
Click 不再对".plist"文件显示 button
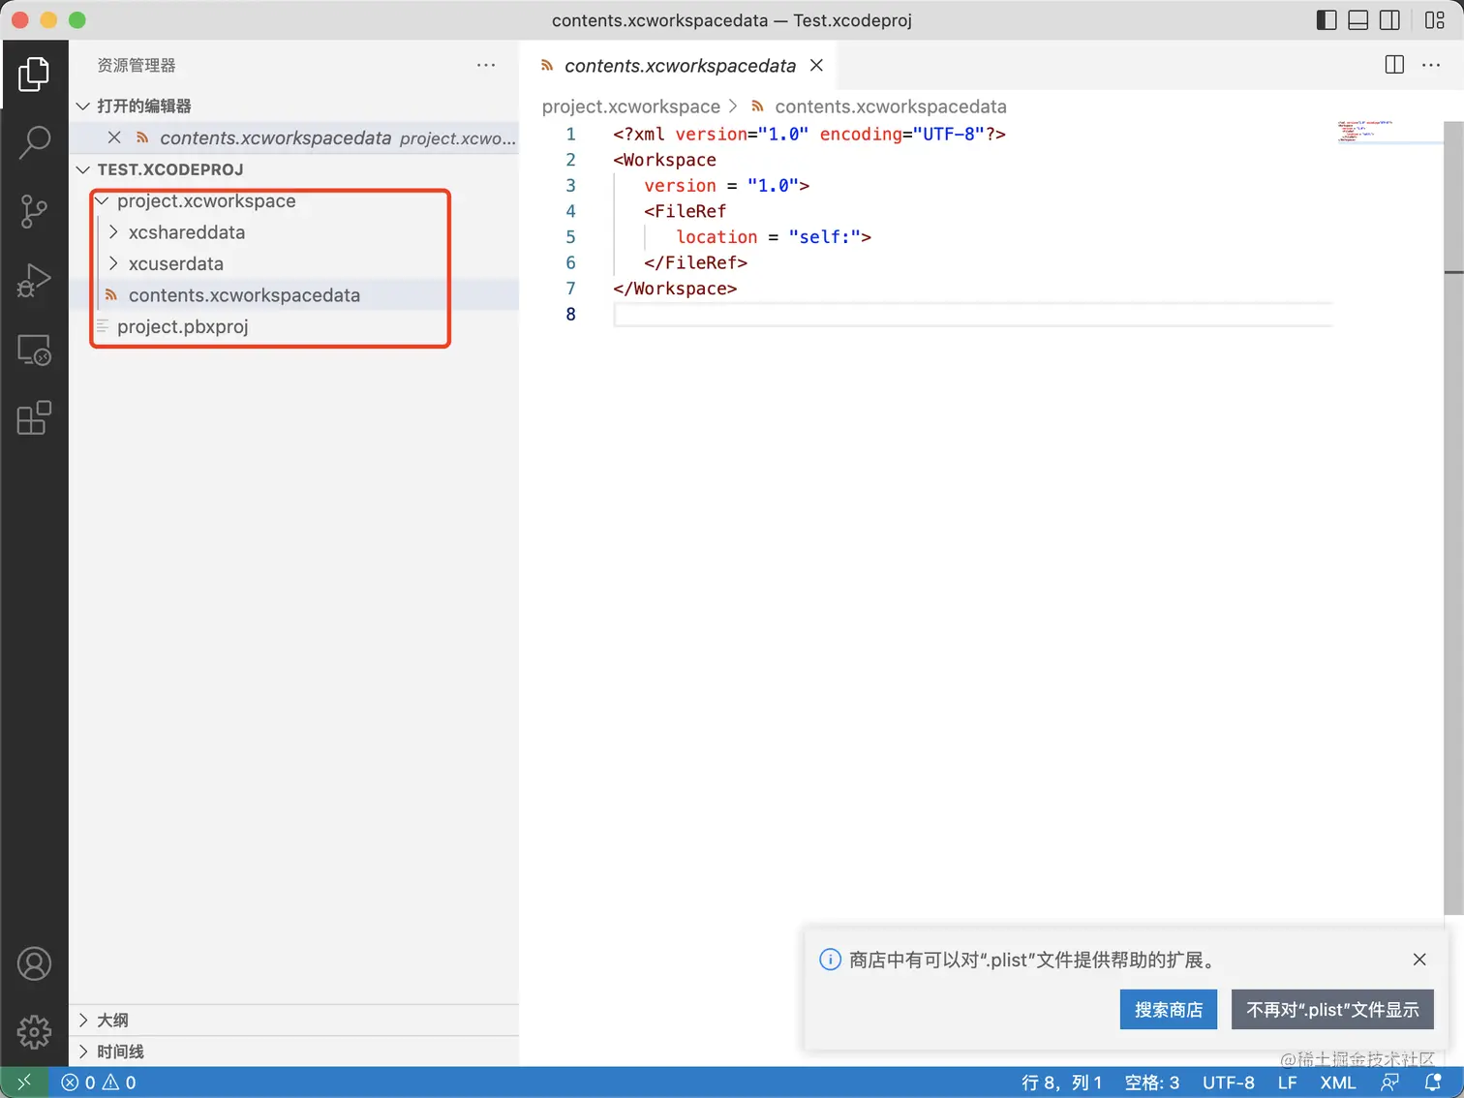(x=1332, y=1010)
